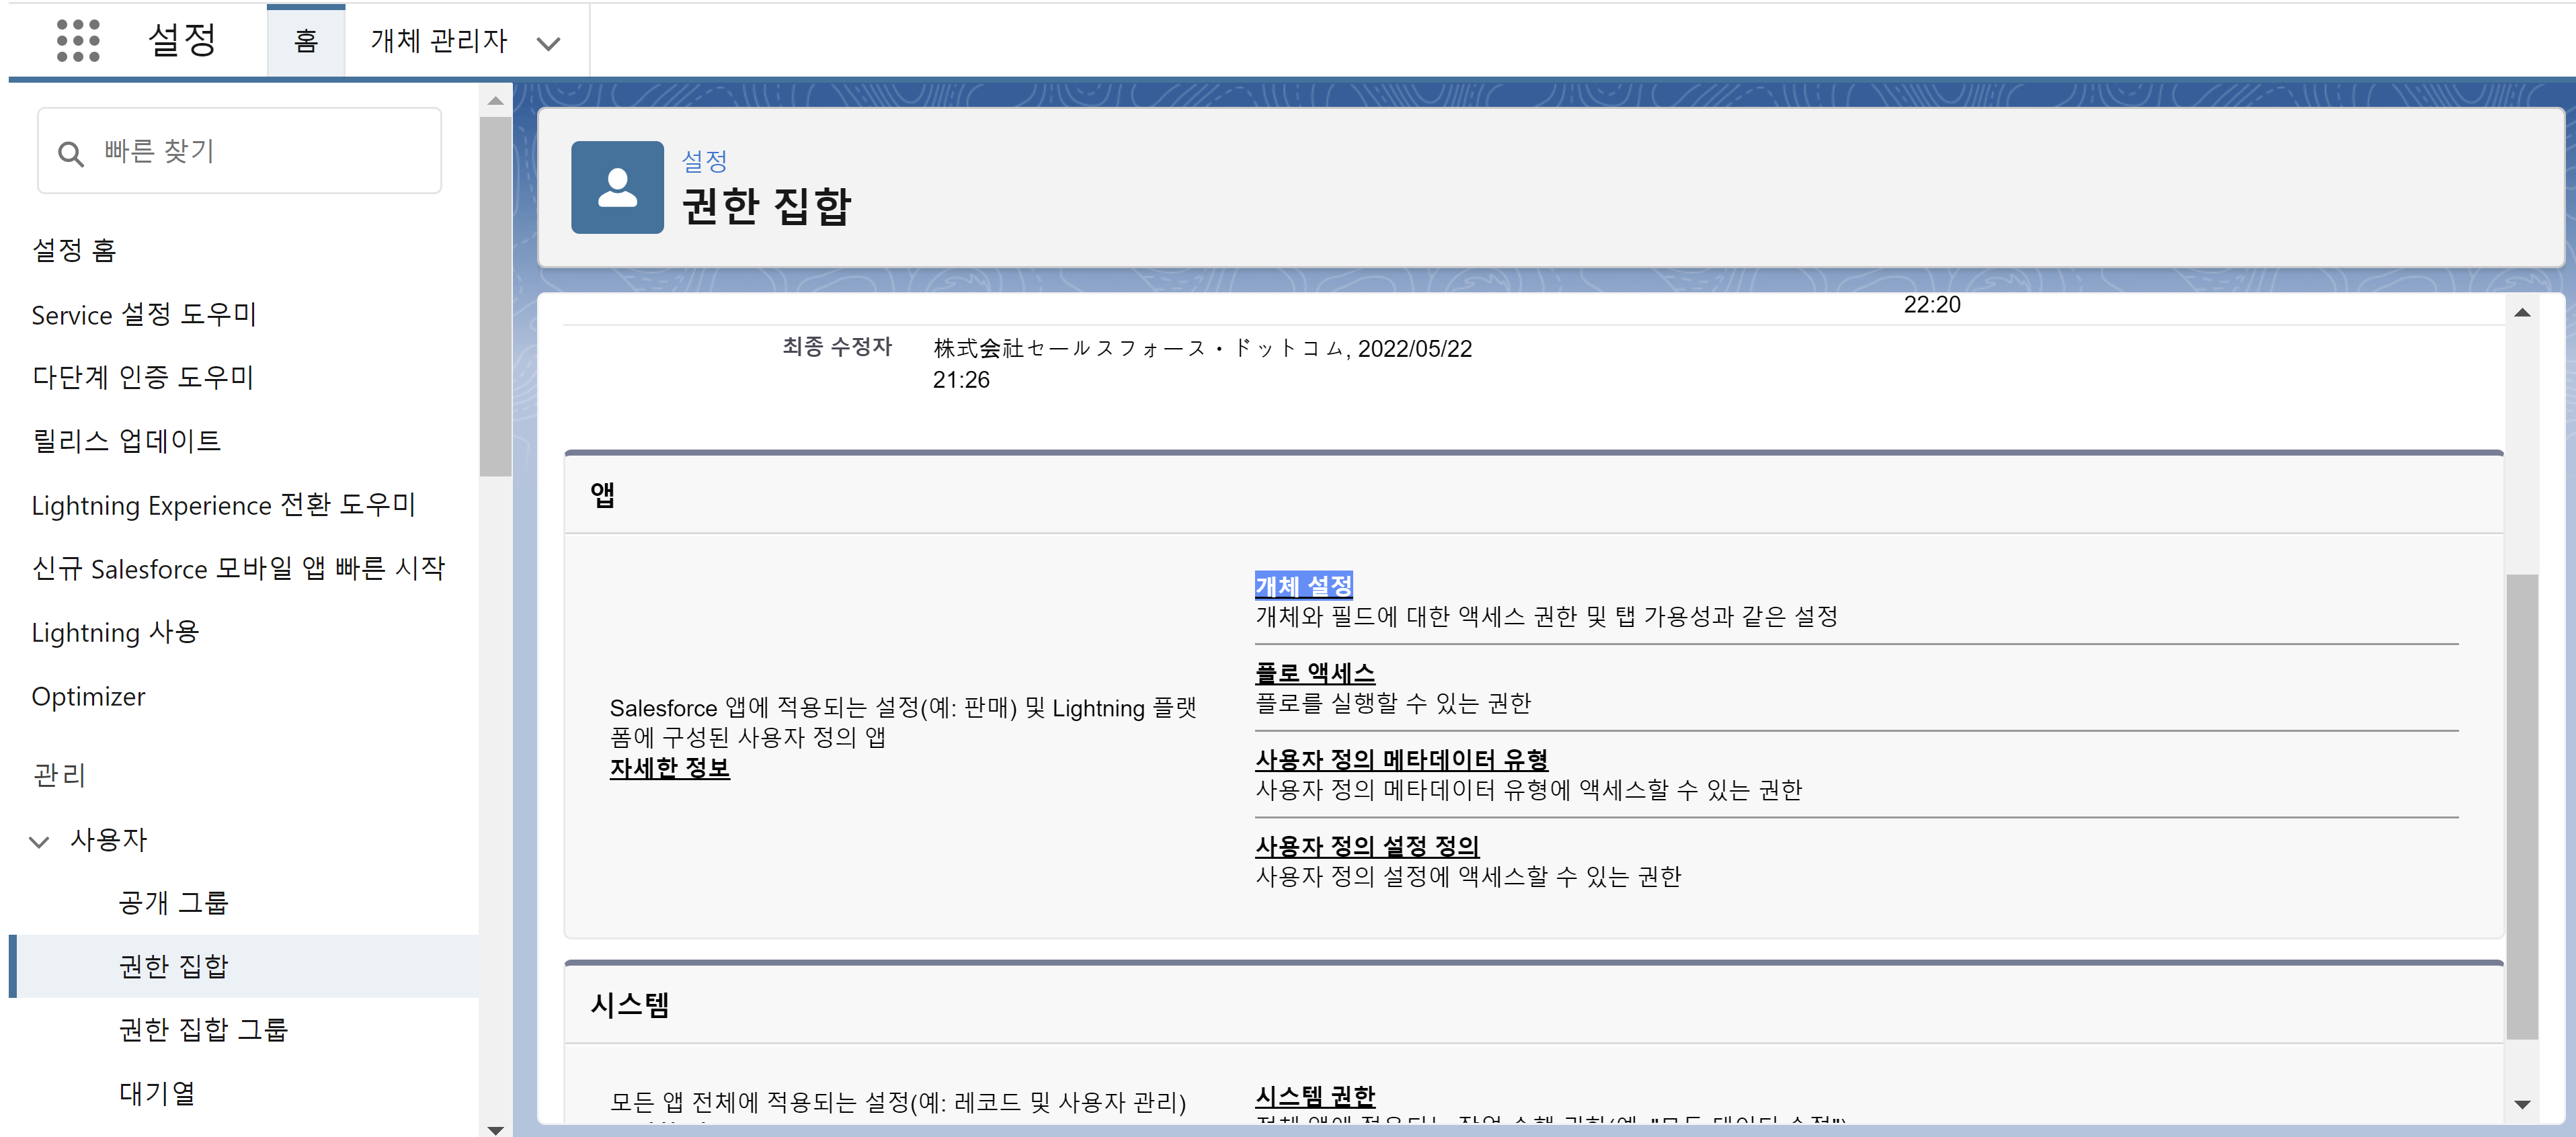Screen dimensions: 2576x1137
Task: Click sidebar scrollbar up arrow
Action: click(495, 101)
